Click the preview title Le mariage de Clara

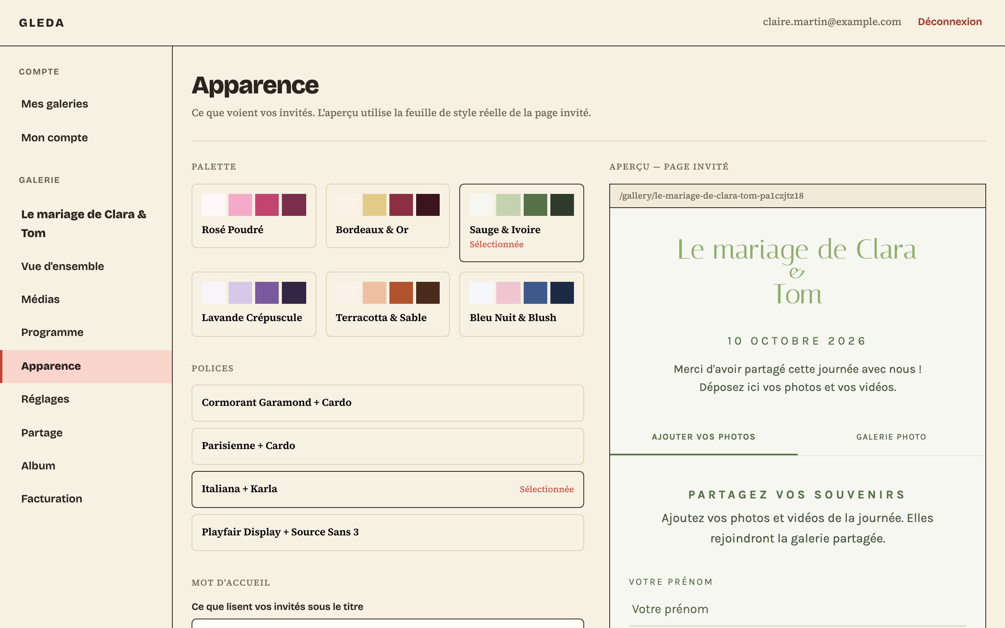click(797, 250)
